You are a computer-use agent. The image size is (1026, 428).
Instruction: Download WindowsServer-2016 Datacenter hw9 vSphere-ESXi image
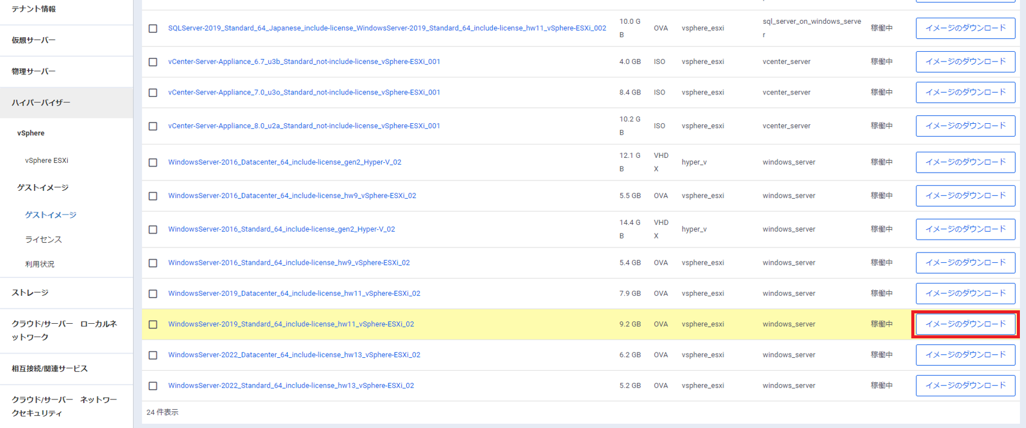pyautogui.click(x=965, y=196)
